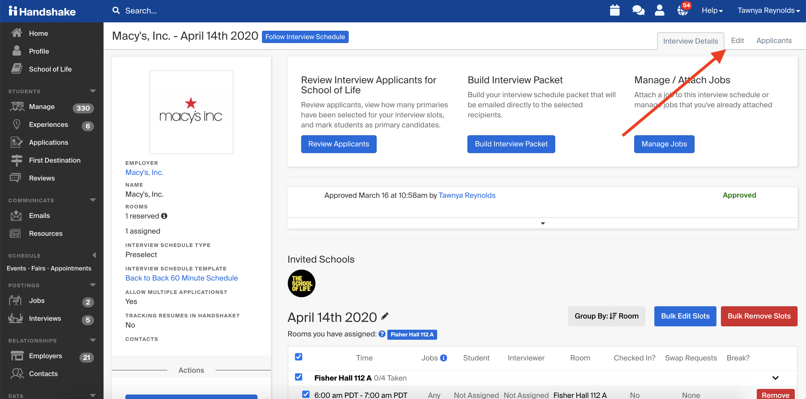Viewport: 806px width, 399px height.
Task: Click the Applications document icon
Action: pos(17,142)
